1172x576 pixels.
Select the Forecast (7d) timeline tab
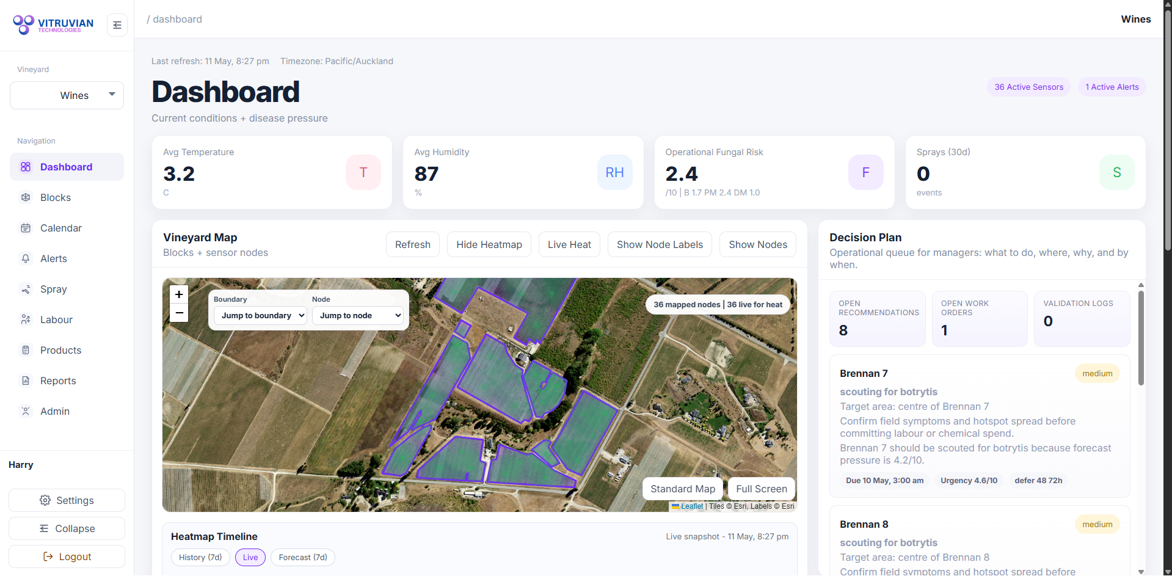click(303, 557)
